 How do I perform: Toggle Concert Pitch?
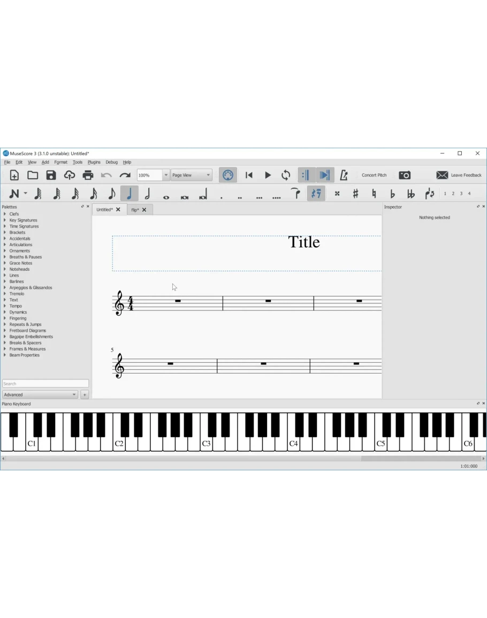pyautogui.click(x=374, y=175)
